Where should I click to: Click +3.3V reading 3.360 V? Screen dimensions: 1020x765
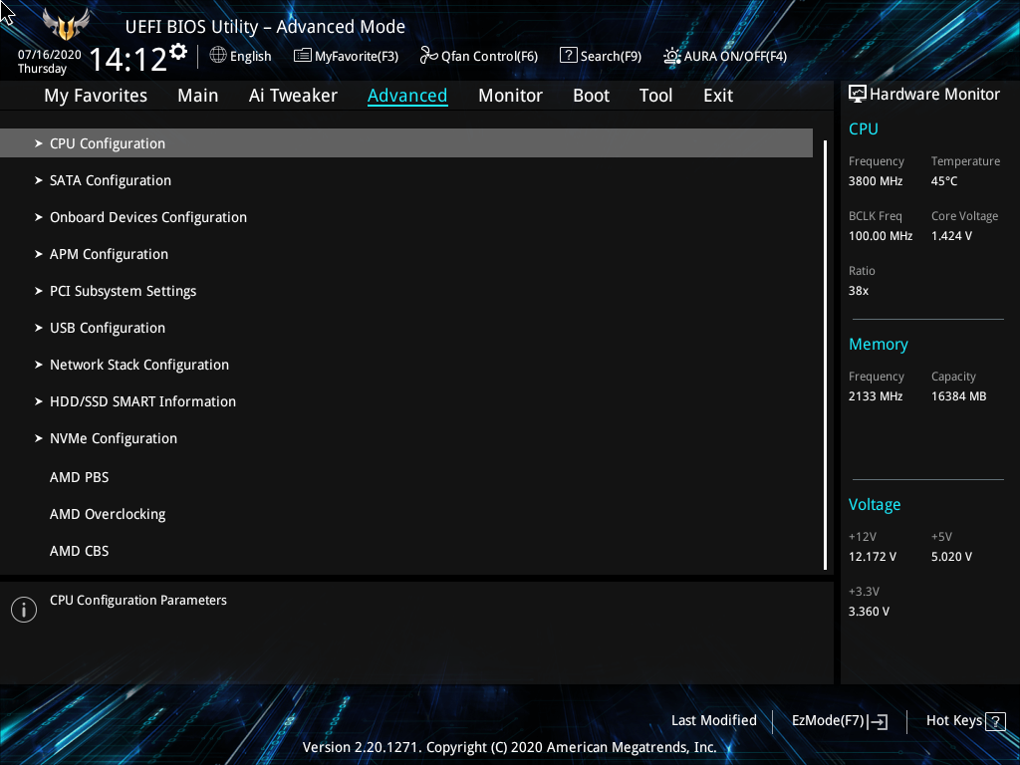(869, 612)
